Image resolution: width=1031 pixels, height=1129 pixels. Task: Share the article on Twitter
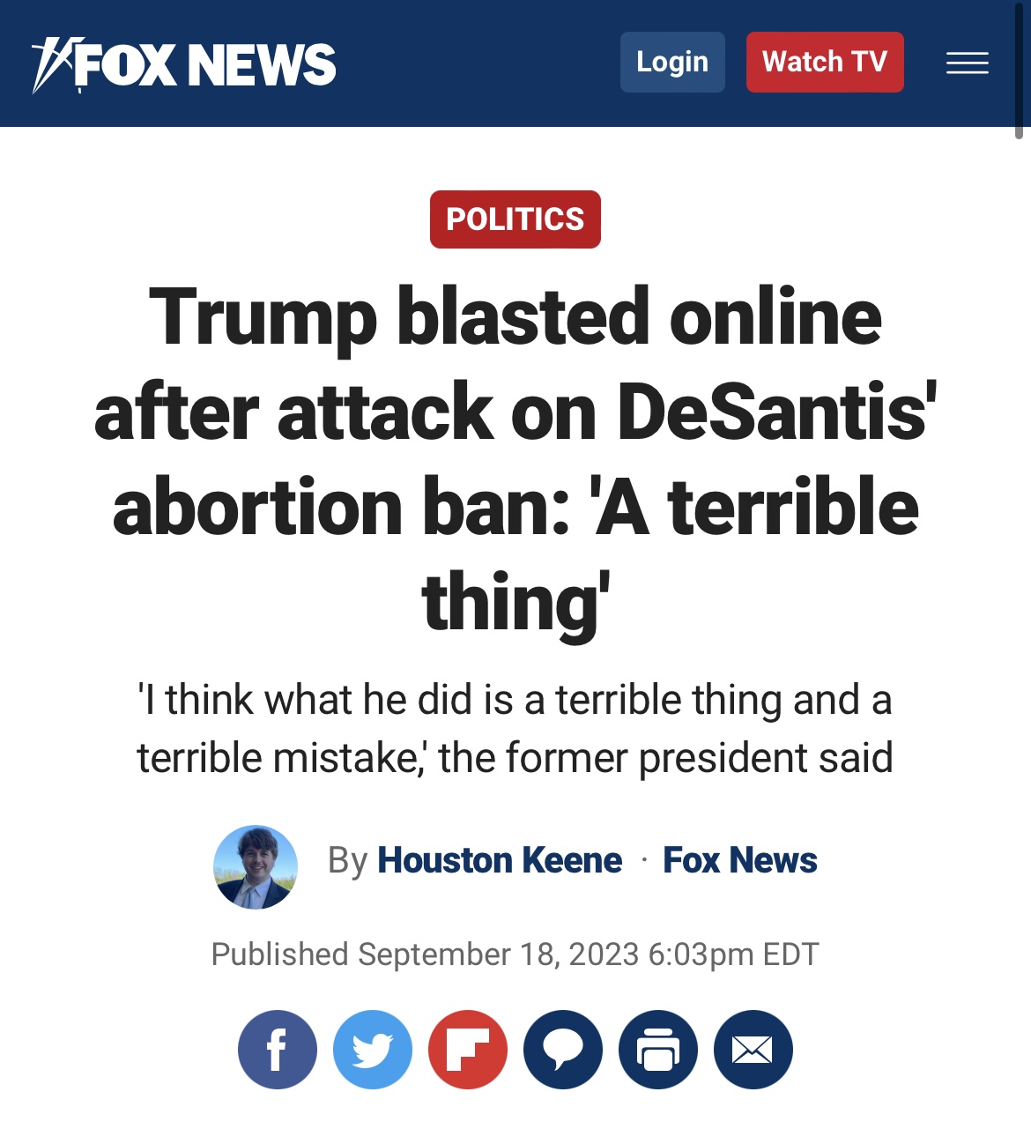click(373, 1050)
